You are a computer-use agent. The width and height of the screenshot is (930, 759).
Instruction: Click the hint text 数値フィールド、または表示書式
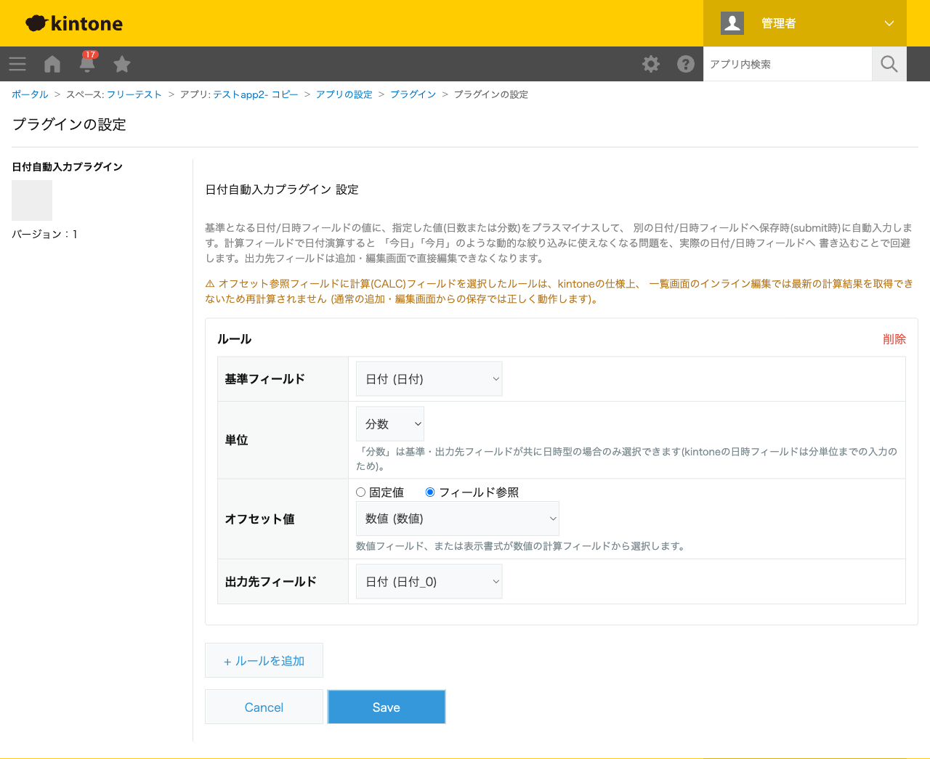pos(522,546)
